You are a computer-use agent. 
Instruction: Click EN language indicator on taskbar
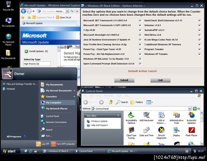(187, 151)
